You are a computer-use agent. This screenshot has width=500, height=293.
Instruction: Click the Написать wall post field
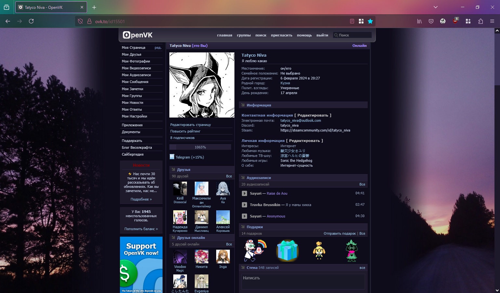click(303, 281)
